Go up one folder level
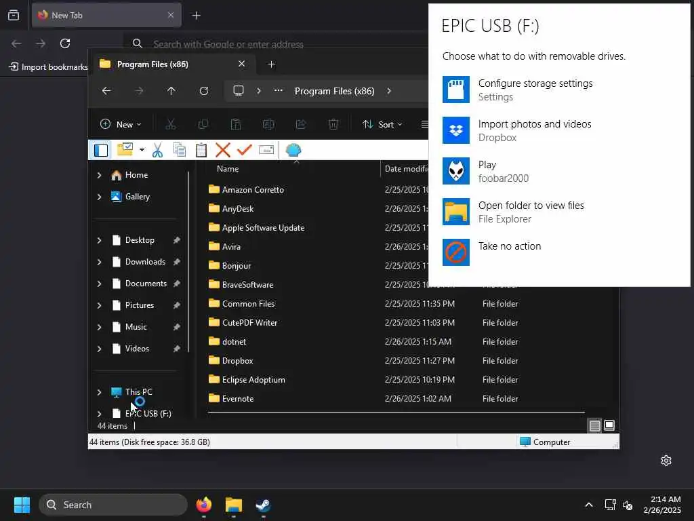 point(171,91)
